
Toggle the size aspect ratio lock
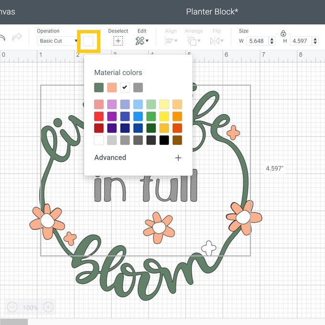tap(283, 33)
